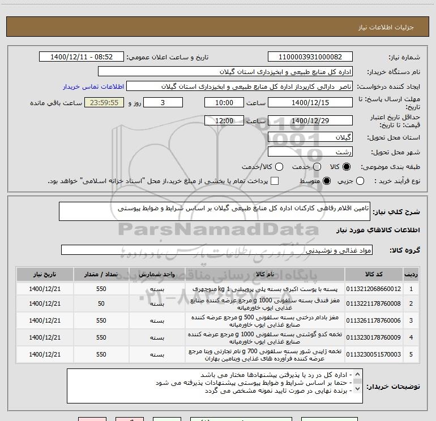Click the کد کالا column header
The image size is (436, 421).
pyautogui.click(x=374, y=274)
